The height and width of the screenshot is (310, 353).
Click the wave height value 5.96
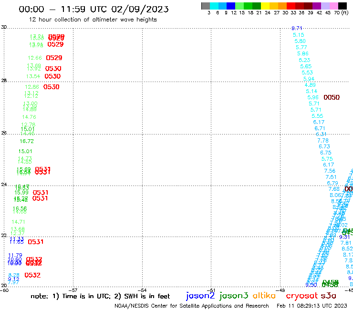313,97
